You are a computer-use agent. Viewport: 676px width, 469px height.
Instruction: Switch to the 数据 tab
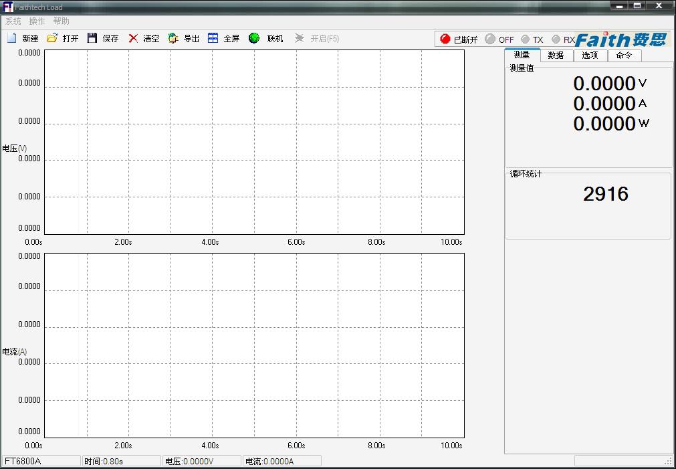[x=556, y=56]
